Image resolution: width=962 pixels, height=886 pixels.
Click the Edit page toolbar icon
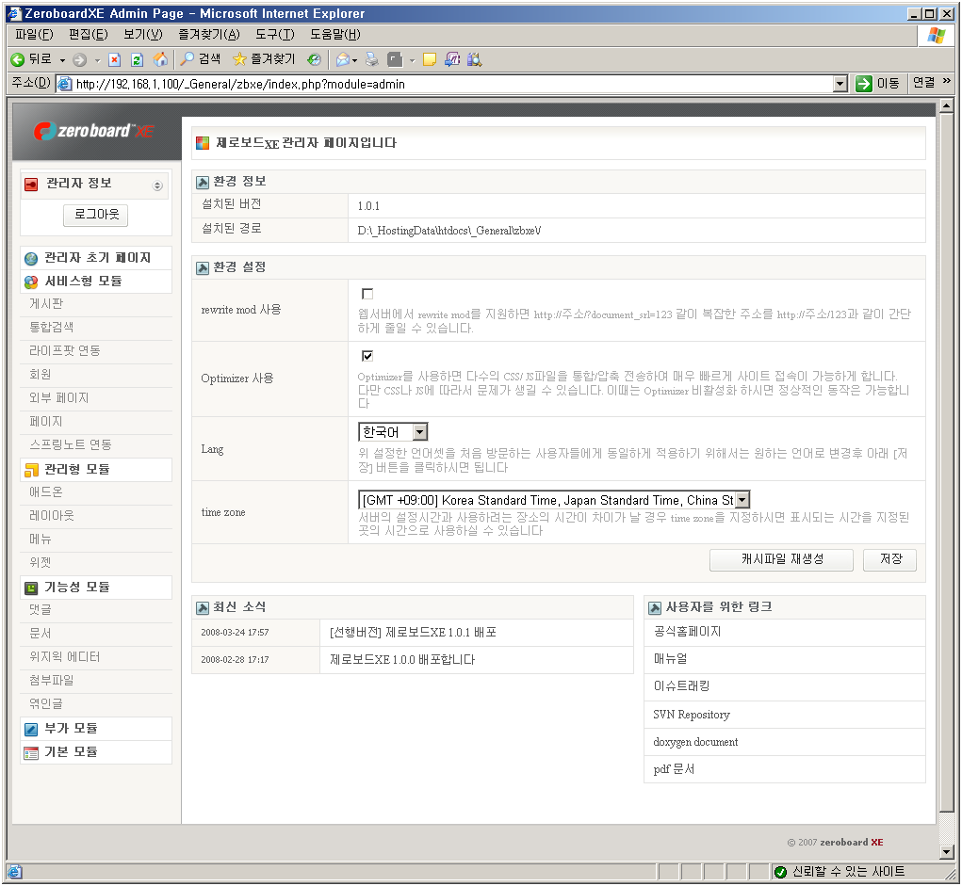tap(395, 59)
